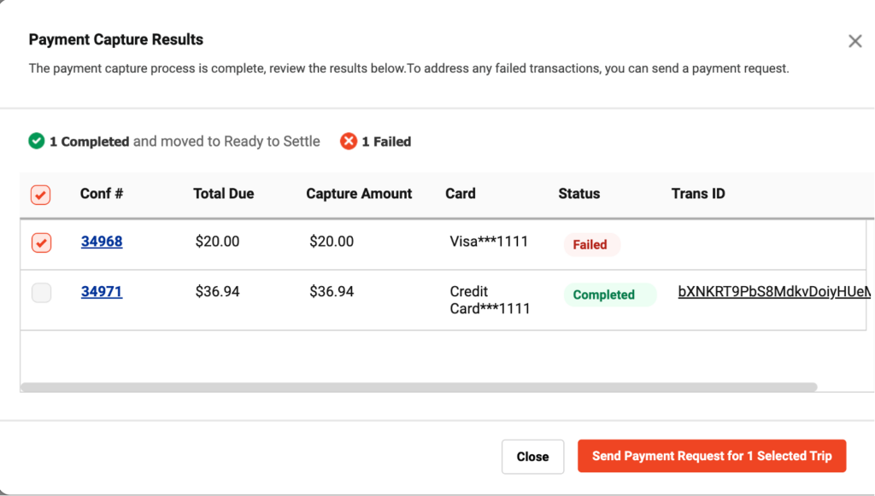This screenshot has width=875, height=496.
Task: Click the Capture Amount column header
Action: pyautogui.click(x=359, y=194)
